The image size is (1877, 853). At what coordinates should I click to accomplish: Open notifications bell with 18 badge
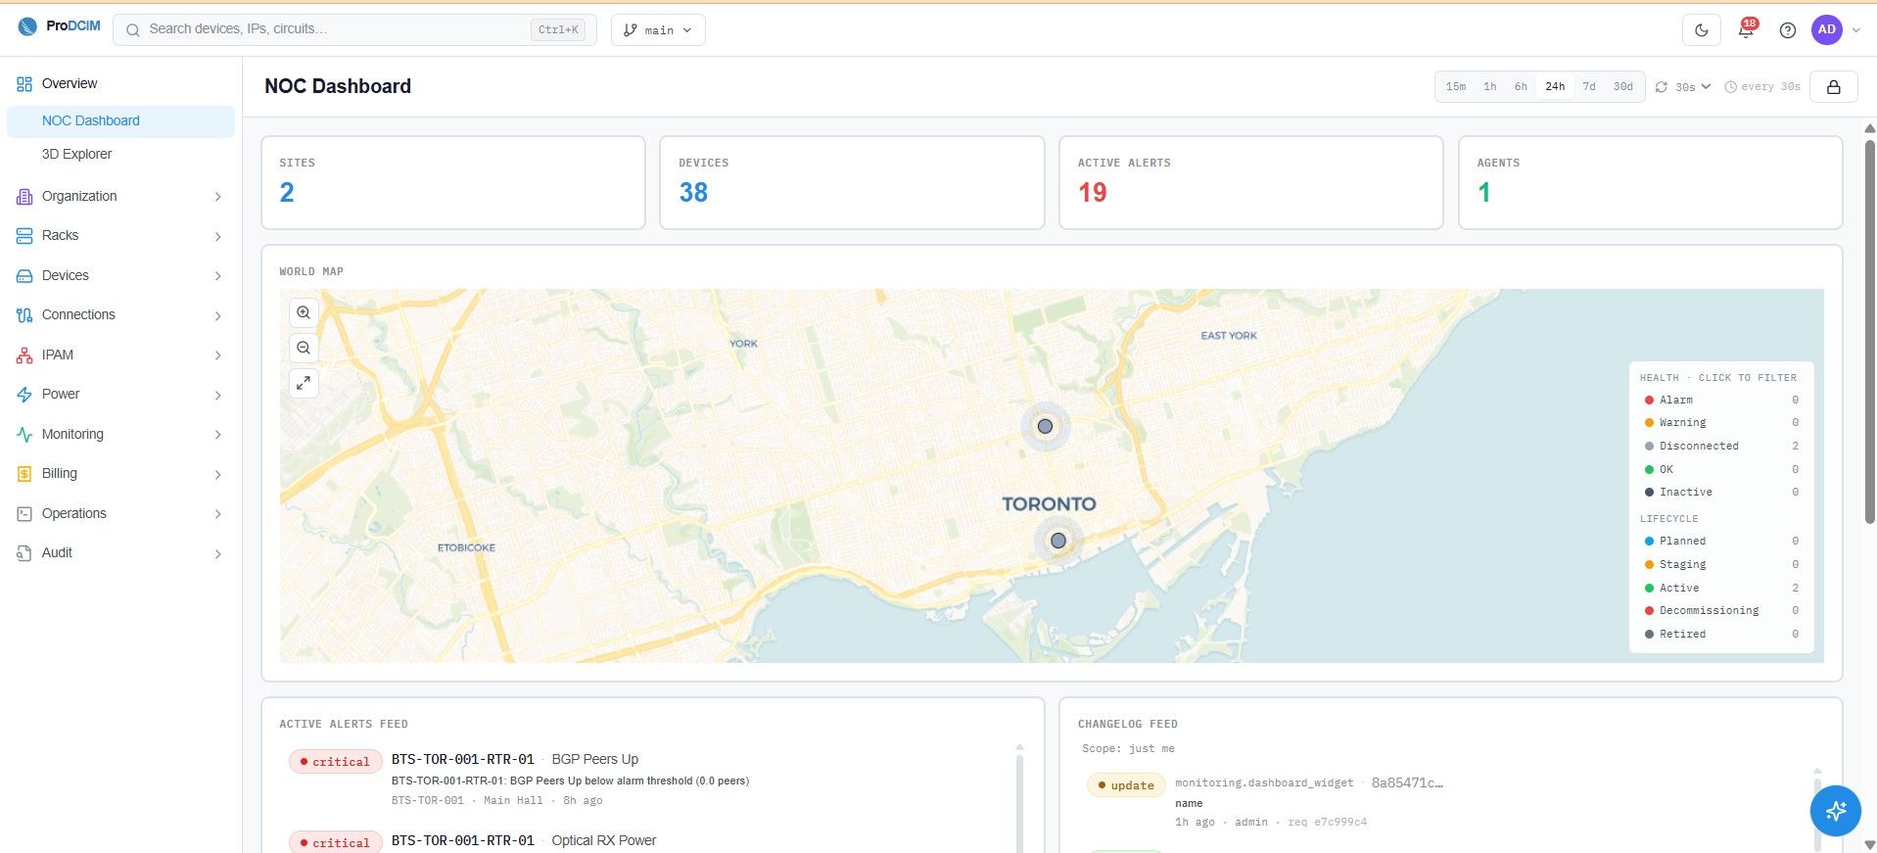[1746, 29]
